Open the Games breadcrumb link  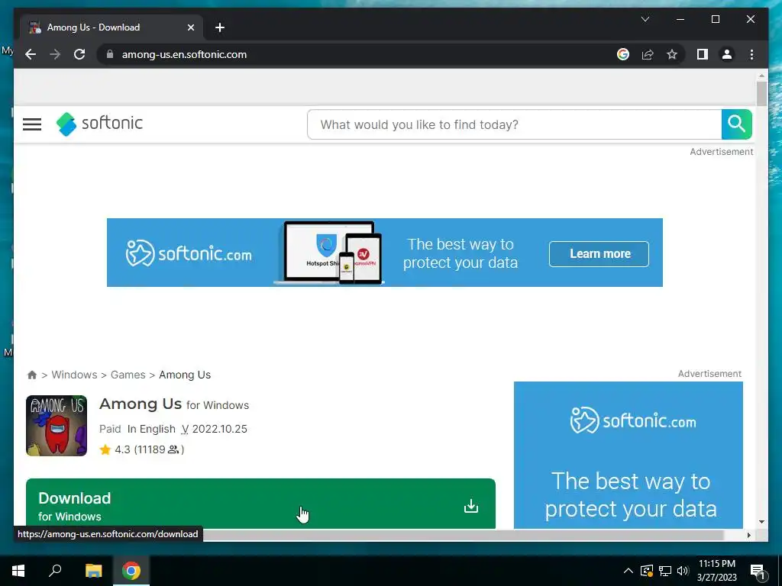128,375
